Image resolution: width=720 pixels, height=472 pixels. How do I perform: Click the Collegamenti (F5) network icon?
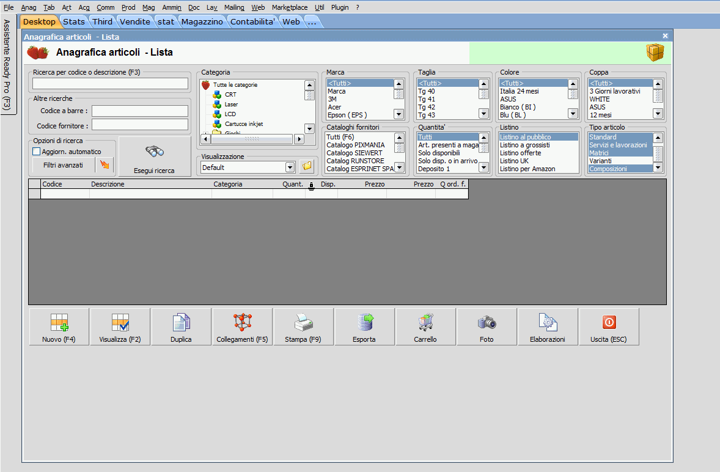[243, 322]
